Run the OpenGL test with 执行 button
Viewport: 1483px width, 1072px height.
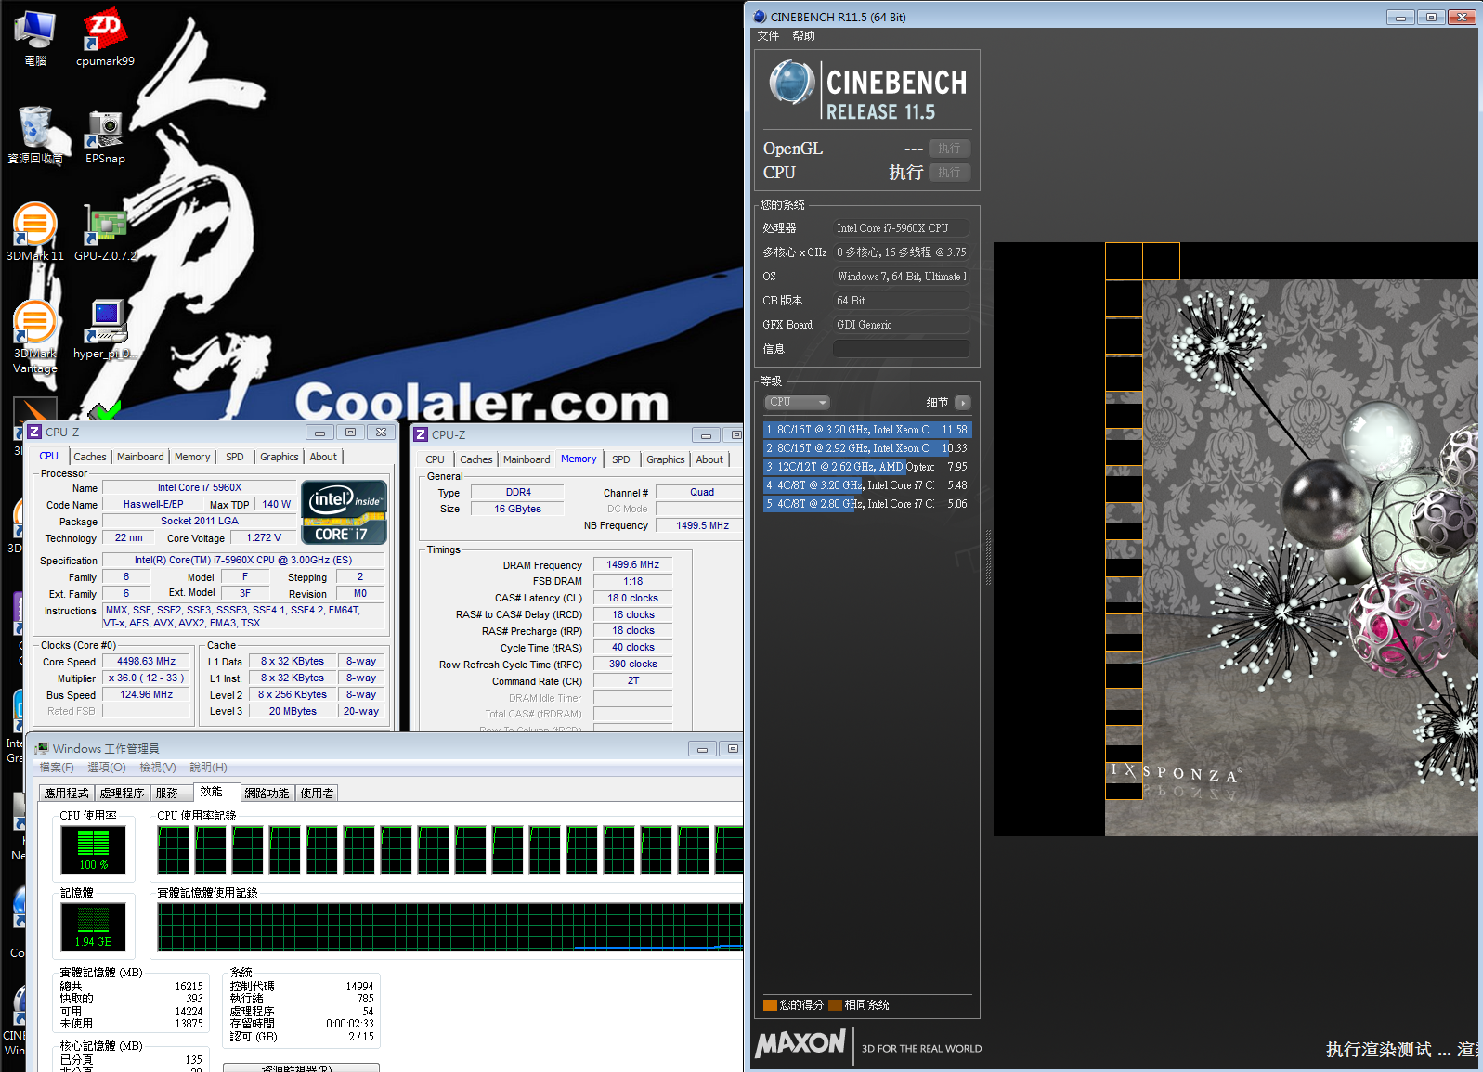pos(949,149)
